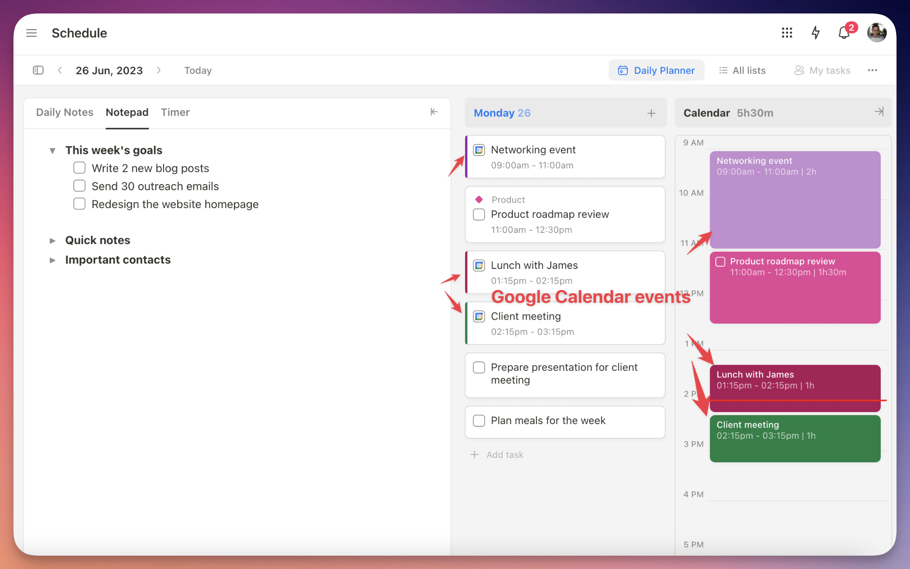Click the sidebar toggle icon

coord(38,69)
